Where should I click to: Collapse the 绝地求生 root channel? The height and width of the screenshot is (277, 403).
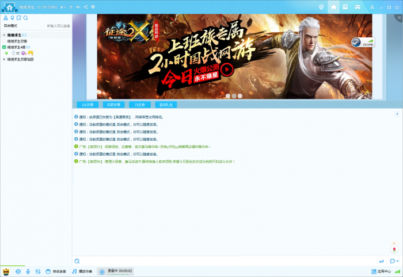click(4, 35)
